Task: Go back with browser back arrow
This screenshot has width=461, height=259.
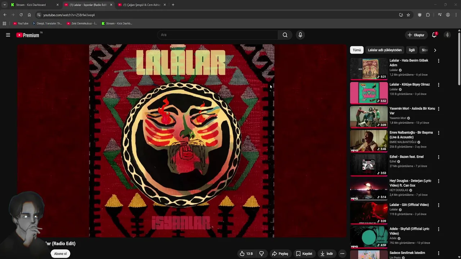Action: point(5,15)
